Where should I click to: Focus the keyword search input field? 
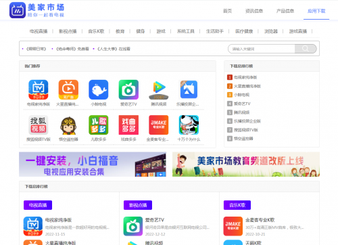coord(262,49)
